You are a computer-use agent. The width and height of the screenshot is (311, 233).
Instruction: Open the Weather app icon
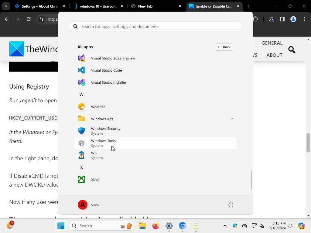click(81, 106)
